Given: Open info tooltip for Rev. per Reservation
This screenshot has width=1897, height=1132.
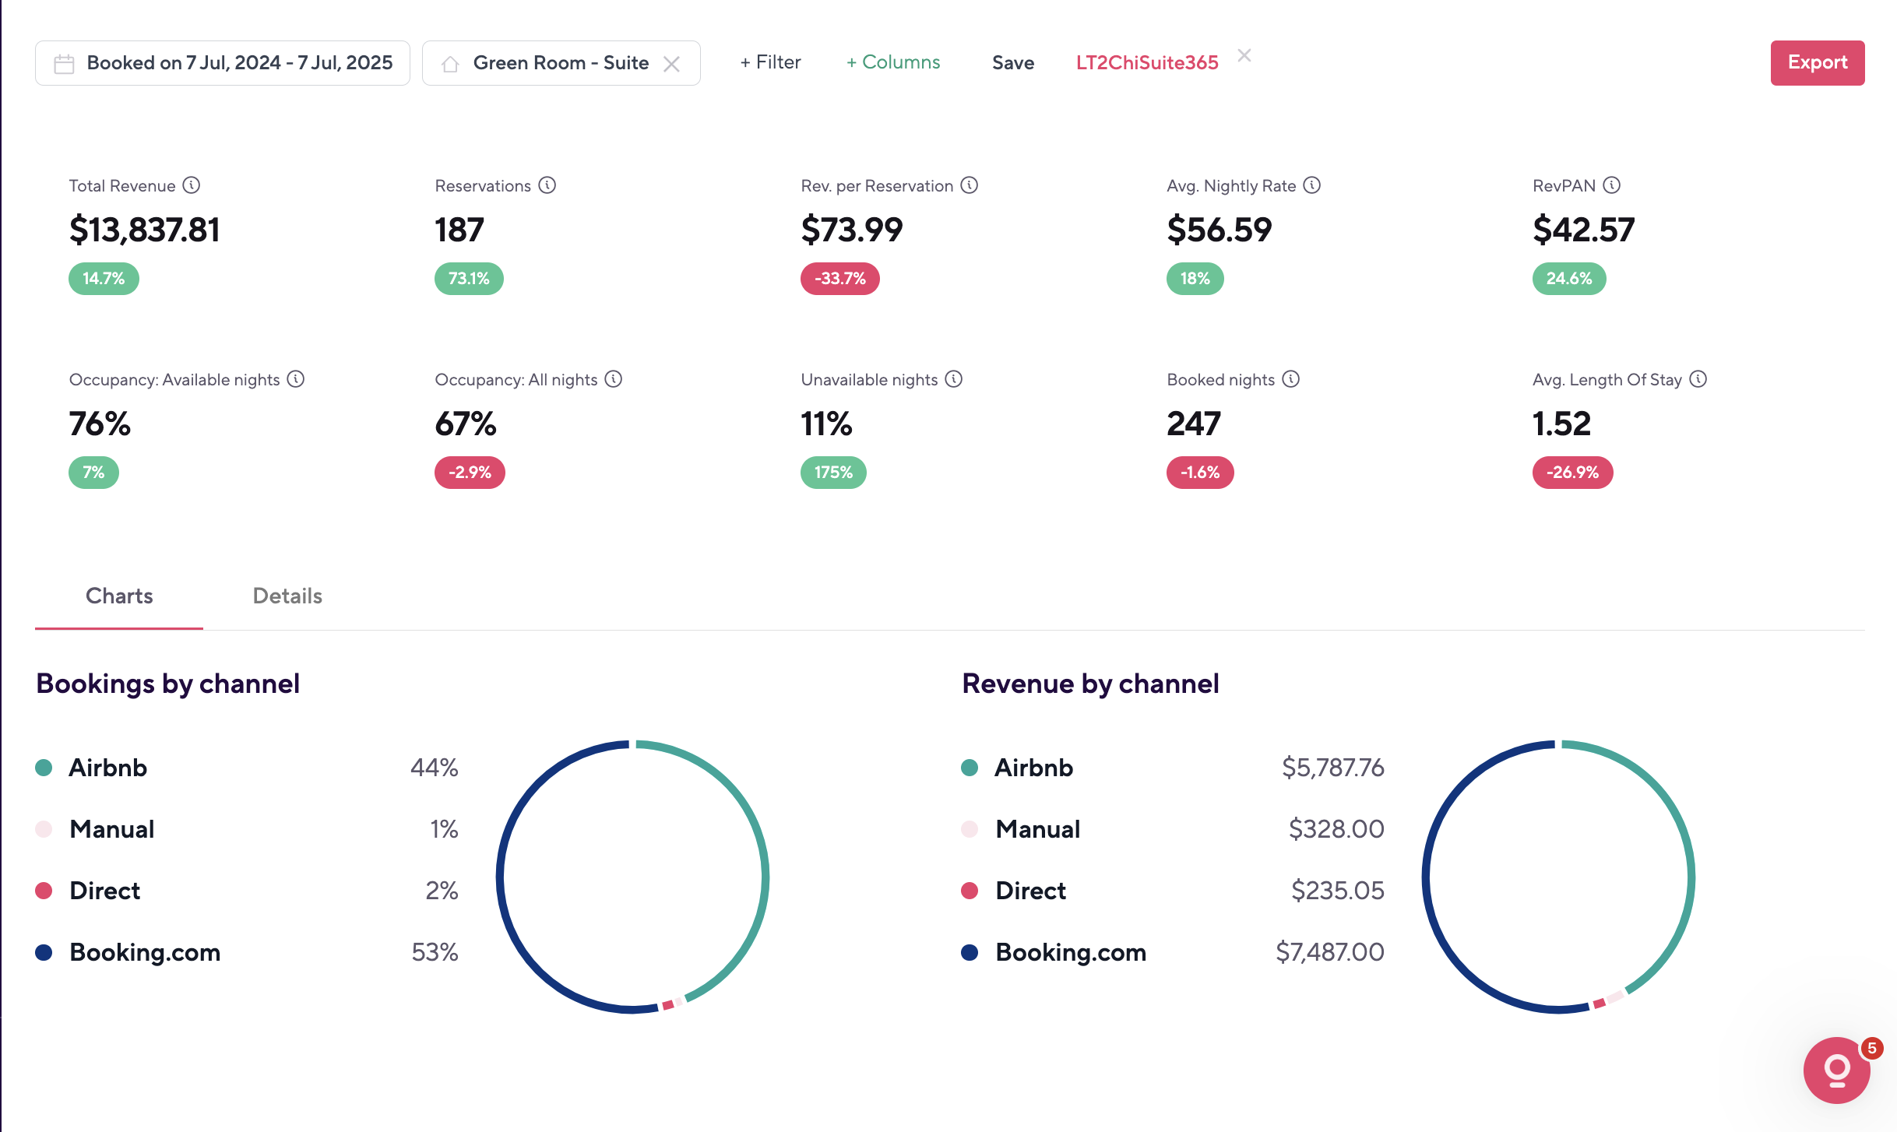Looking at the screenshot, I should click(969, 185).
